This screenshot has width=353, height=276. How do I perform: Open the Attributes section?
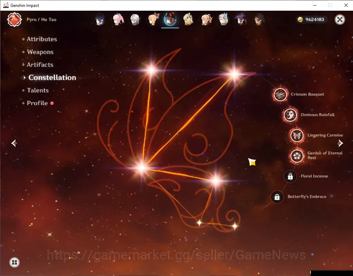42,39
